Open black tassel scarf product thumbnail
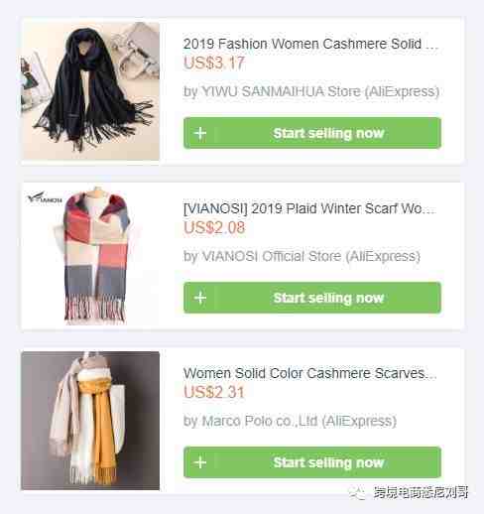Viewport: 484px width, 514px height. click(90, 91)
